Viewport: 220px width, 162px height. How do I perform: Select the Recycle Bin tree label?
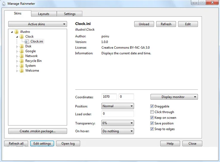tap(33, 61)
